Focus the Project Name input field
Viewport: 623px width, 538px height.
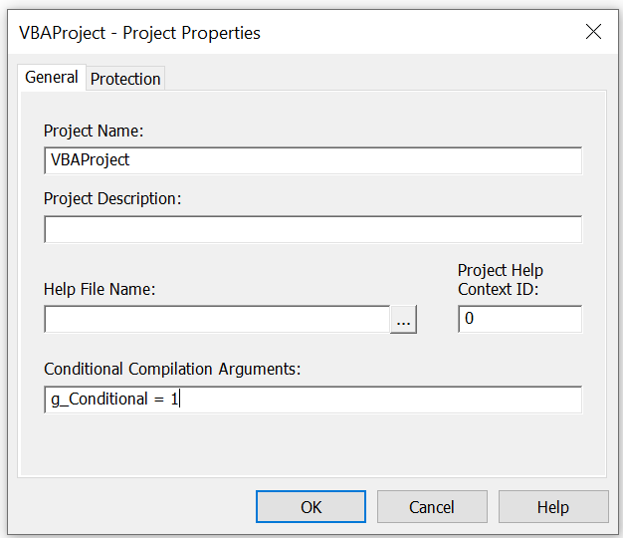tap(313, 160)
